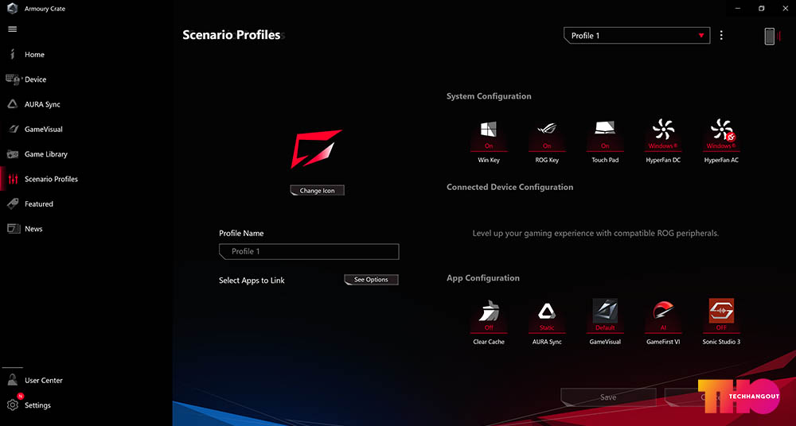Click the Scenario Profiles page title
This screenshot has width=796, height=426.
click(x=232, y=35)
